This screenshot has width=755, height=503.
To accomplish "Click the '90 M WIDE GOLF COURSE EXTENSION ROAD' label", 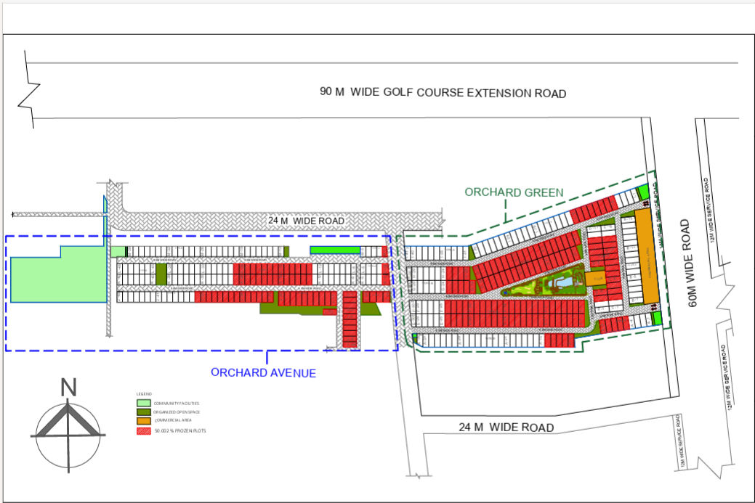I will click(443, 92).
